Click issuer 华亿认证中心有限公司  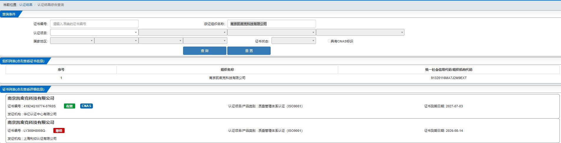coord(40,114)
